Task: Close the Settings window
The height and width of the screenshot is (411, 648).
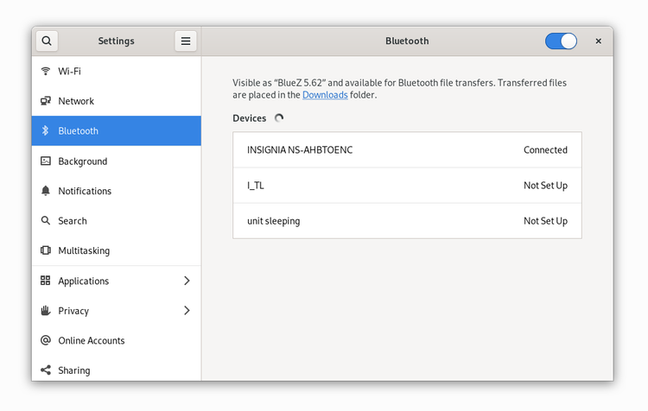Action: (598, 41)
